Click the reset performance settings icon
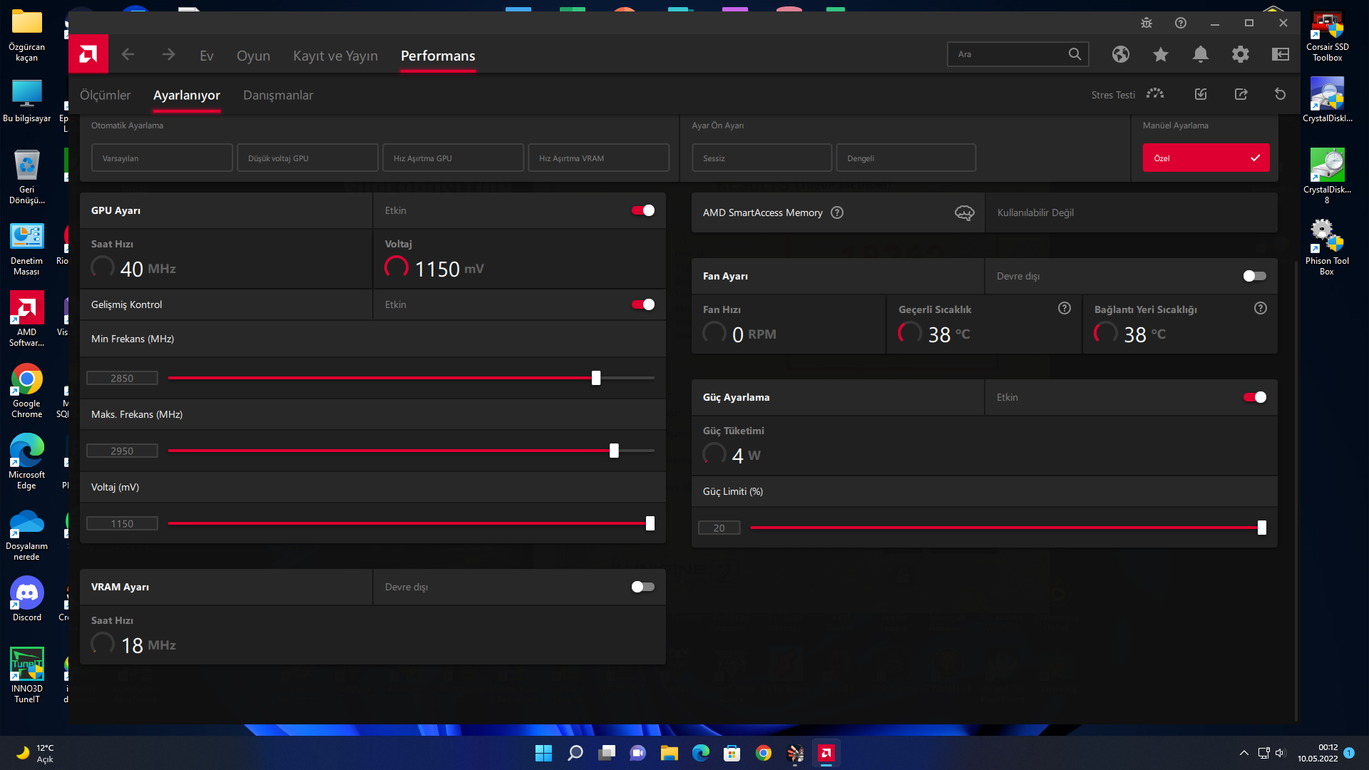Viewport: 1369px width, 770px height. point(1281,94)
